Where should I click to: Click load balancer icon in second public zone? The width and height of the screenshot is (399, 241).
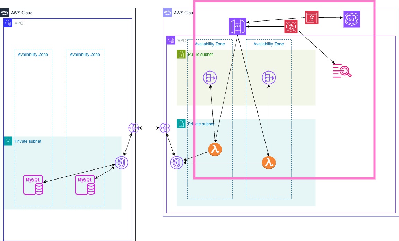269,77
